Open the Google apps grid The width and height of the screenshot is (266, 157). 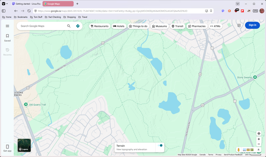239,25
